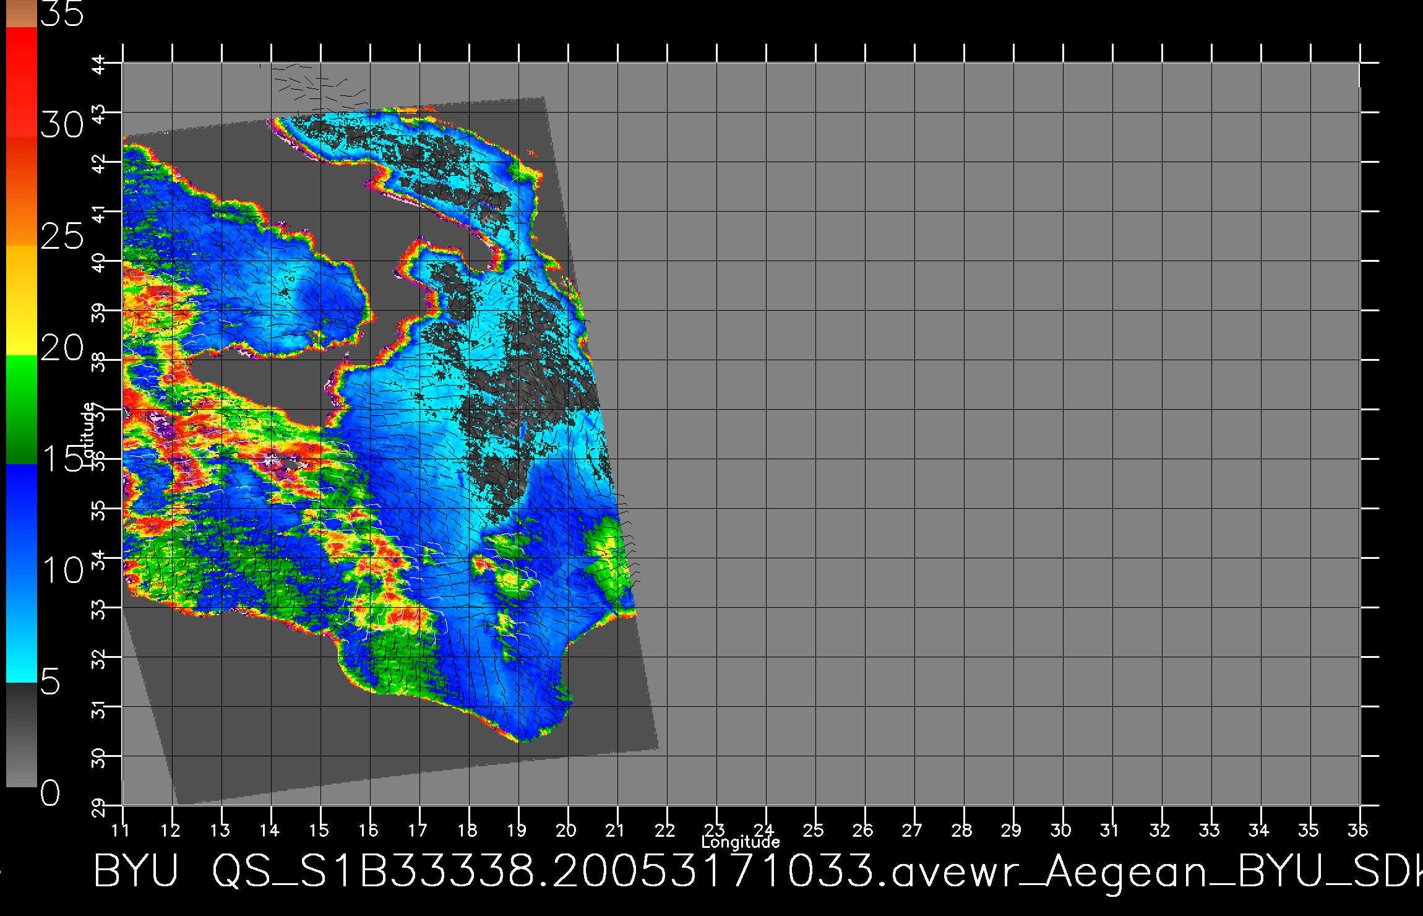Click the Latitude axis title
Screen dimensions: 1423x916
(x=89, y=434)
